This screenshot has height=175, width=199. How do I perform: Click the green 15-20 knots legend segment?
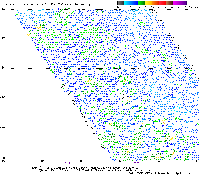coord(141,3)
